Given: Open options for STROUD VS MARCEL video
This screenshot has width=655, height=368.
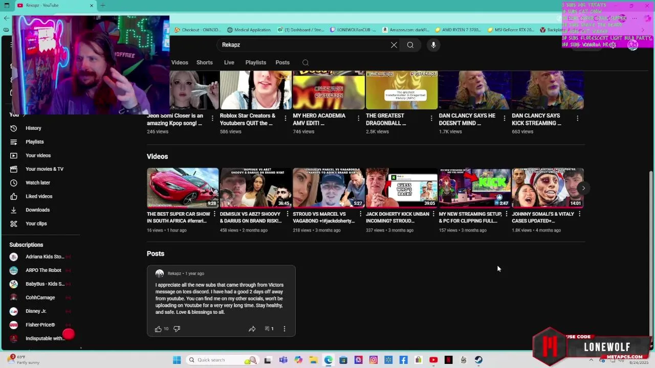Looking at the screenshot, I should point(360,214).
